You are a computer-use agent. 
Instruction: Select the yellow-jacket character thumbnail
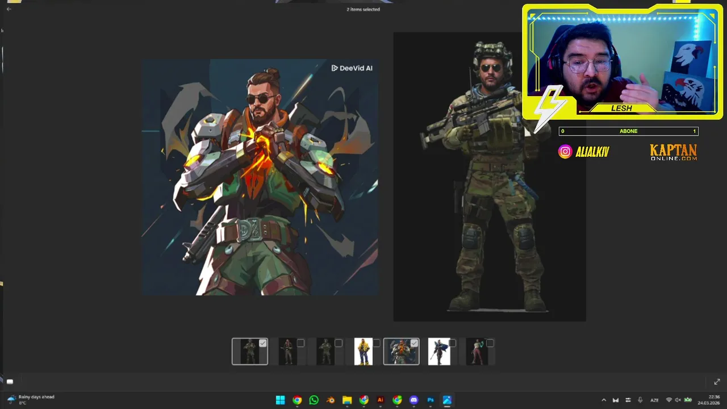[363, 352]
